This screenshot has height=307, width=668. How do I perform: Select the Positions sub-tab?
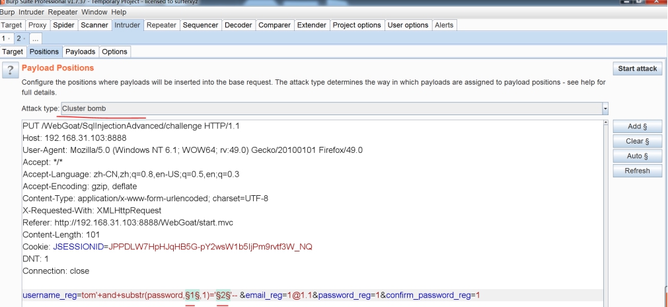pyautogui.click(x=44, y=52)
